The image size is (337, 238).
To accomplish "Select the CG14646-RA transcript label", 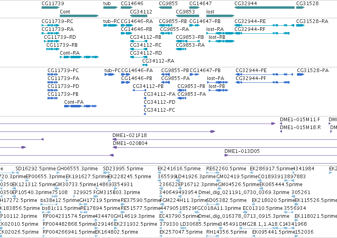I will click(137, 21).
